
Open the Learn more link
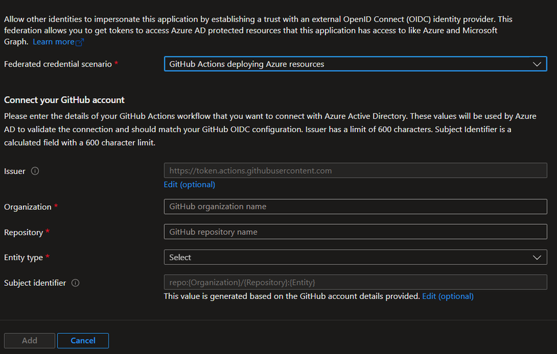point(54,42)
